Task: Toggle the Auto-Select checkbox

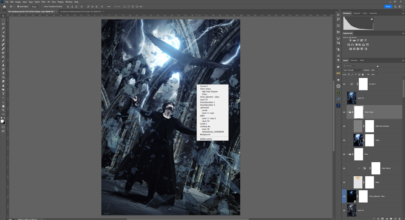Action: [x=18, y=6]
